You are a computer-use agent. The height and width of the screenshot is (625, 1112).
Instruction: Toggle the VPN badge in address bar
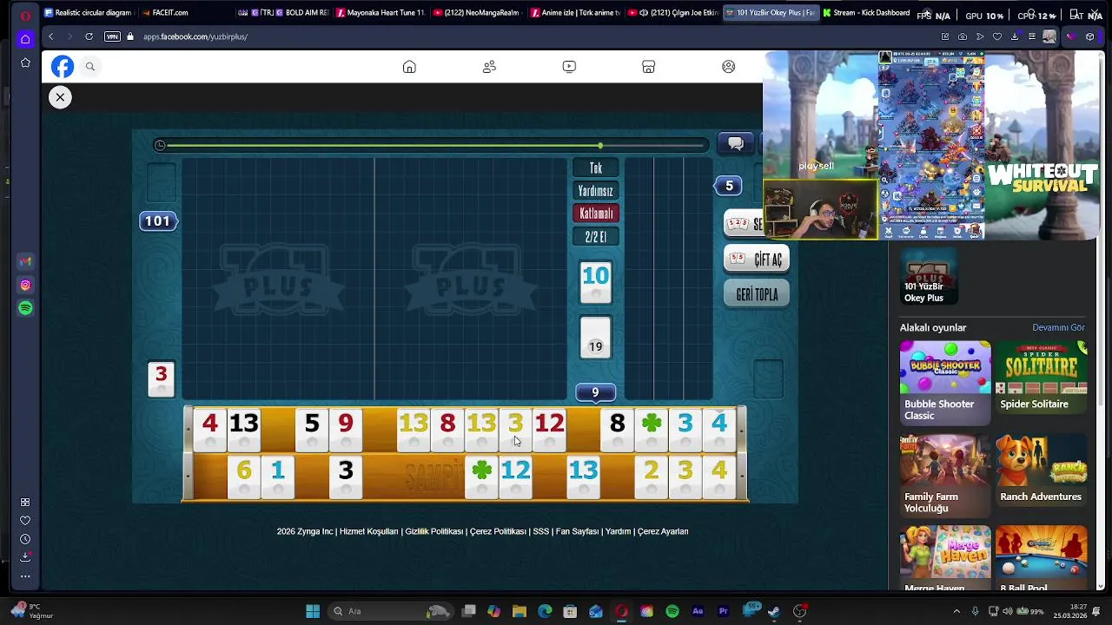tap(112, 36)
